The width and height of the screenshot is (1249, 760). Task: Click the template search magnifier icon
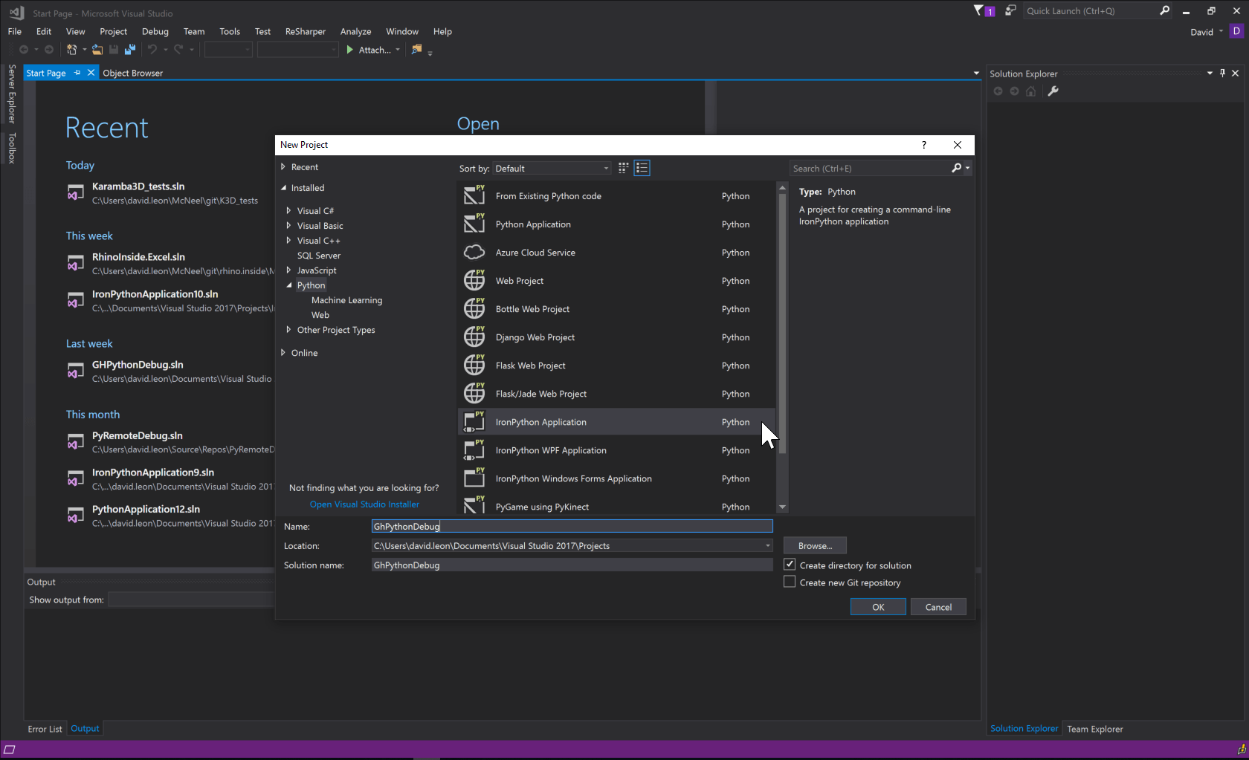click(x=957, y=168)
